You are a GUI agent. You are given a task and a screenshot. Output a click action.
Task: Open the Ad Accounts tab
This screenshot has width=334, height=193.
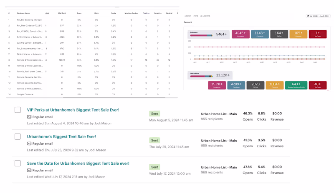coord(205,16)
